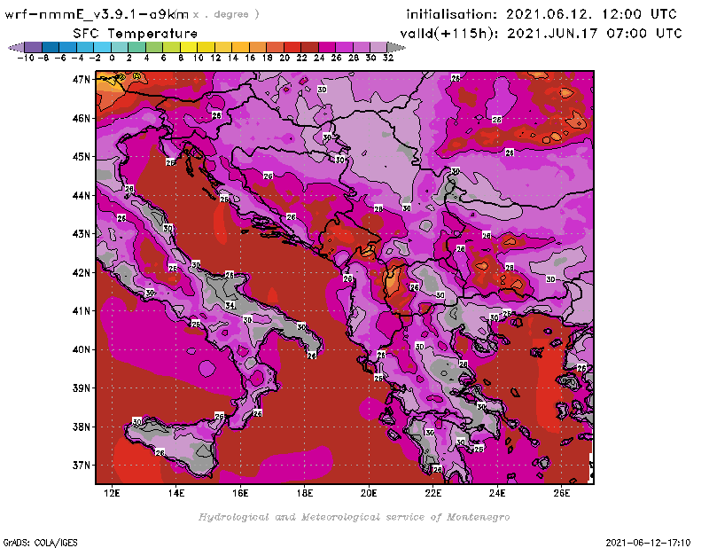The image size is (709, 548).
Task: Click the dark blue legend swatch between -8 and -6
Action: pyautogui.click(x=51, y=47)
